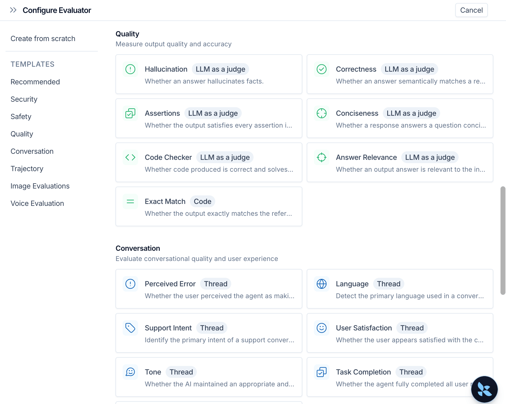506x404 pixels.
Task: Click Thread badge on Tone
Action: [181, 372]
